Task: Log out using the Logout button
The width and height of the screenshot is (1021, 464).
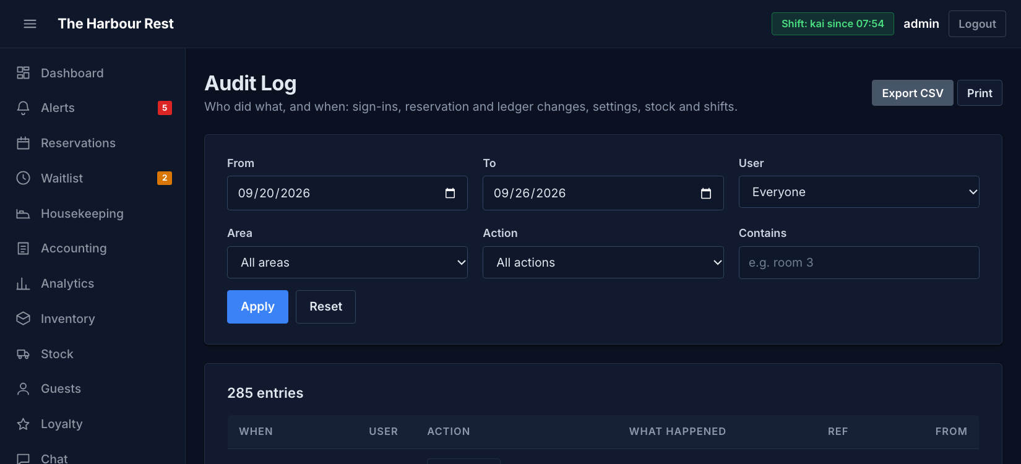Action: tap(977, 24)
